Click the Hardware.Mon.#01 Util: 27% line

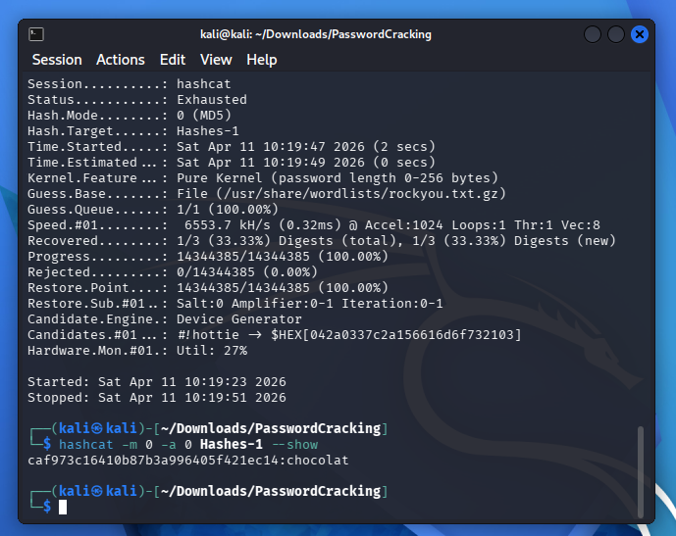coord(137,351)
